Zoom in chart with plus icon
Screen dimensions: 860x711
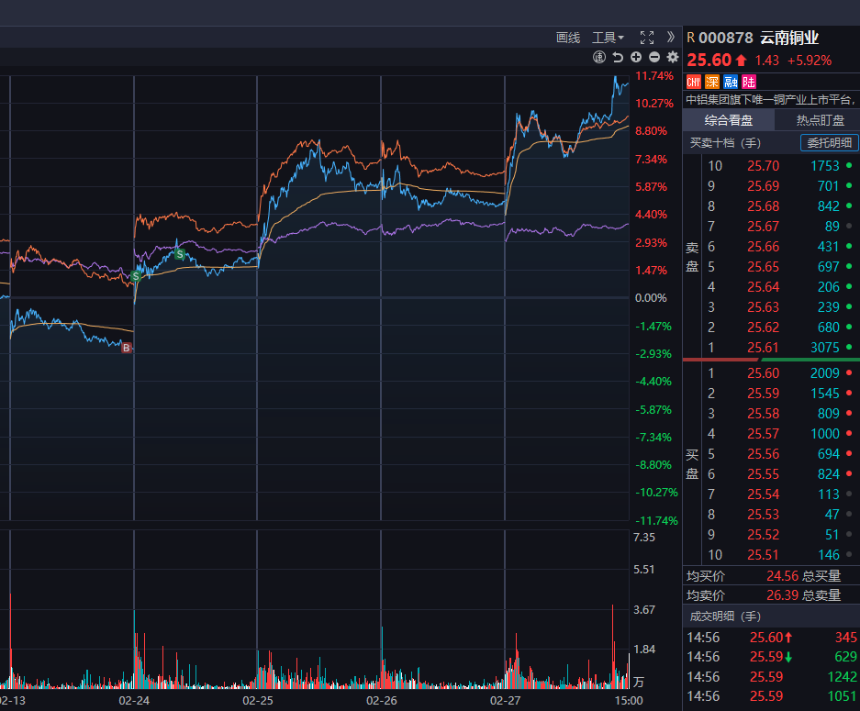click(636, 58)
